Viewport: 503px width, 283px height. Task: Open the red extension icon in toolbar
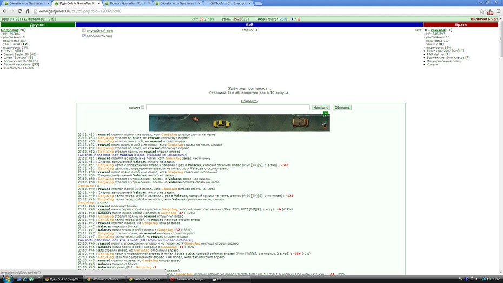pyautogui.click(x=490, y=11)
